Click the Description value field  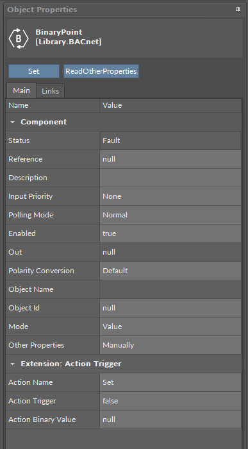tap(170, 178)
